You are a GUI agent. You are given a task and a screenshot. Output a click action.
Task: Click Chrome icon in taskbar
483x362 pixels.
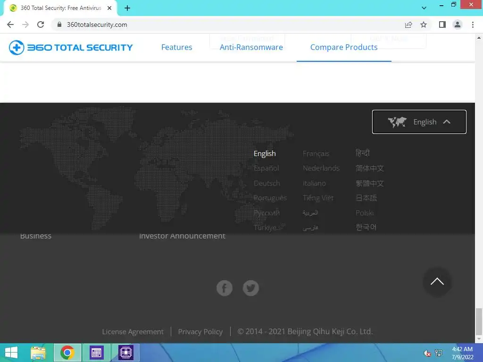[67, 353]
